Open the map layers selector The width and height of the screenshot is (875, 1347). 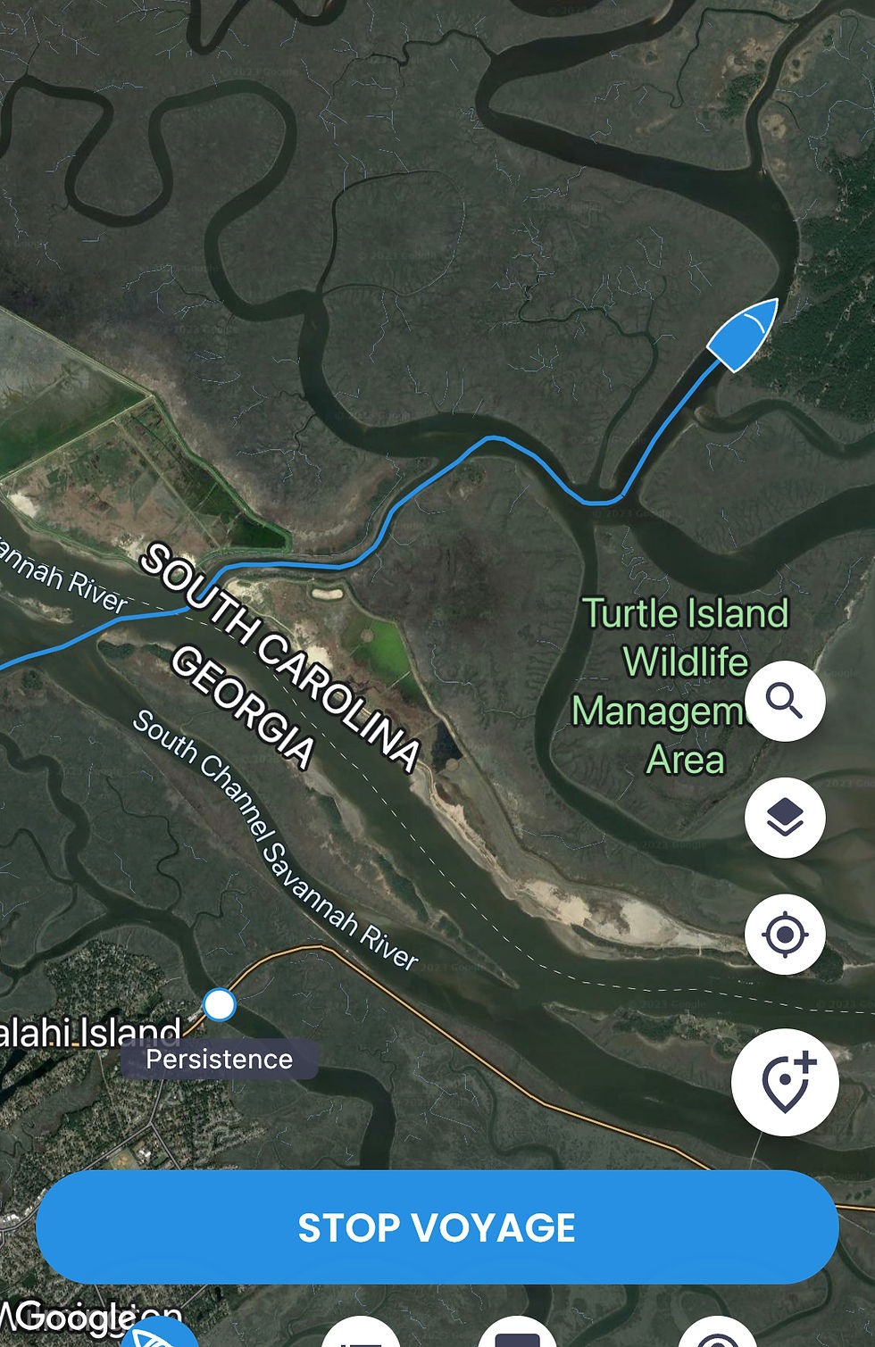pyautogui.click(x=785, y=818)
